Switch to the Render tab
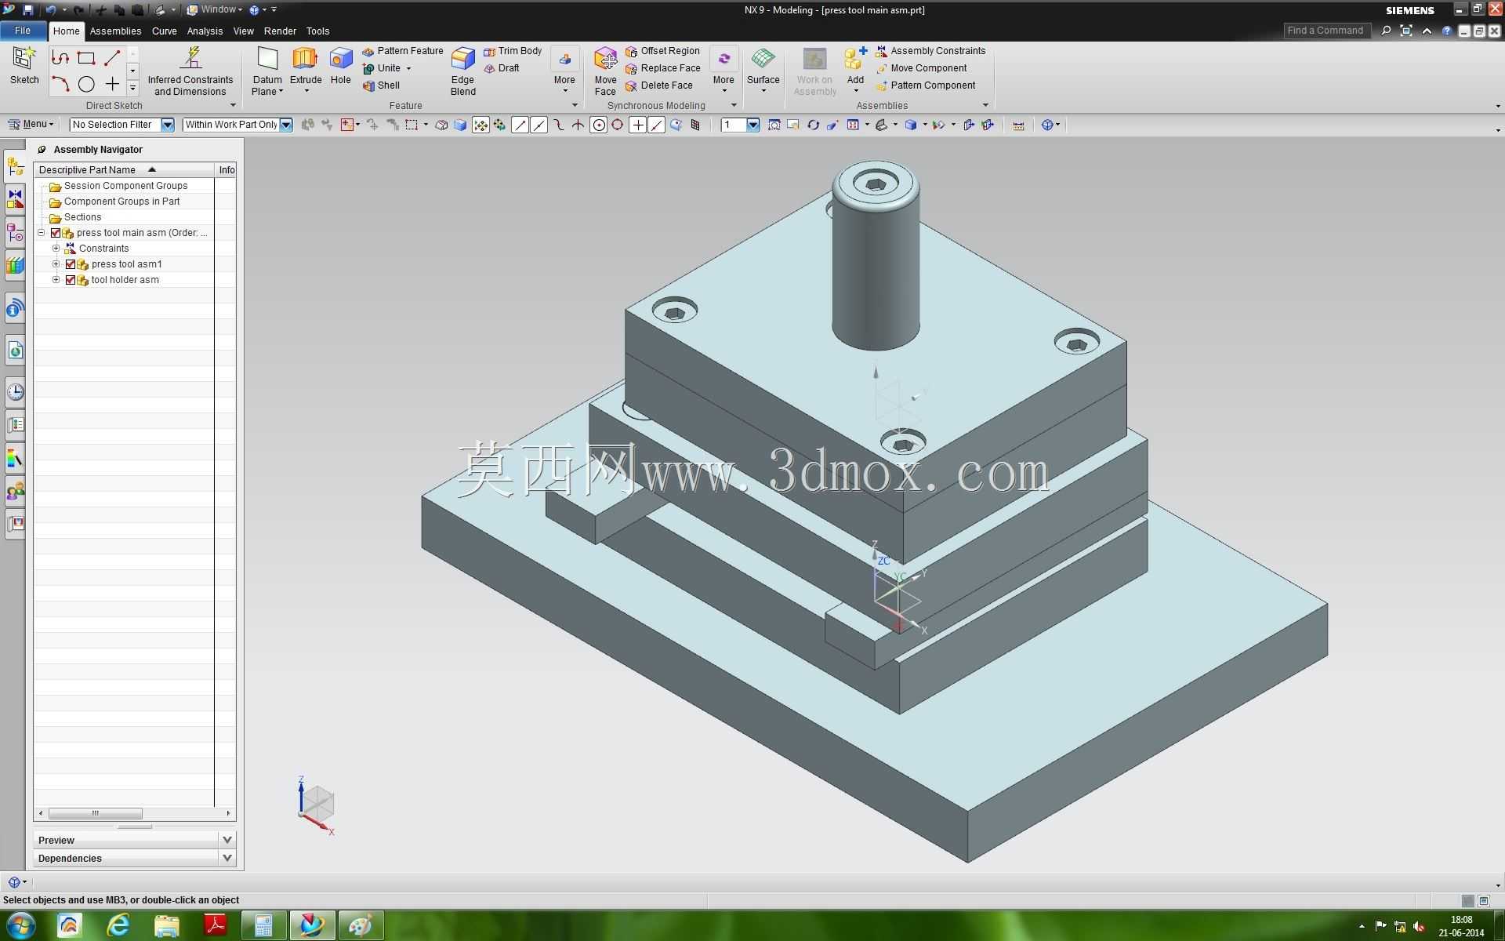This screenshot has width=1505, height=941. [280, 31]
